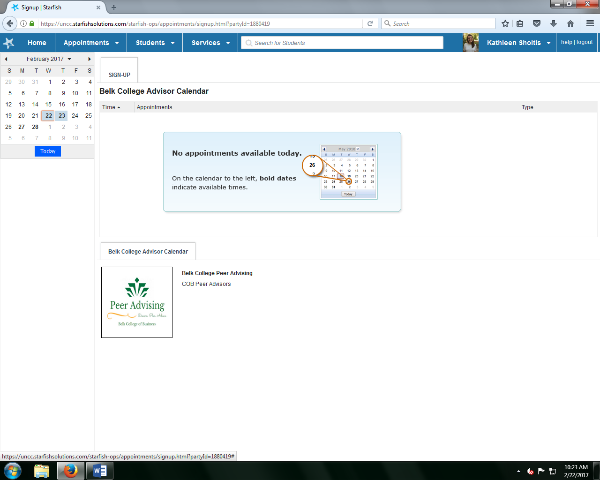Click the Appointments column header
600x480 pixels.
point(154,107)
